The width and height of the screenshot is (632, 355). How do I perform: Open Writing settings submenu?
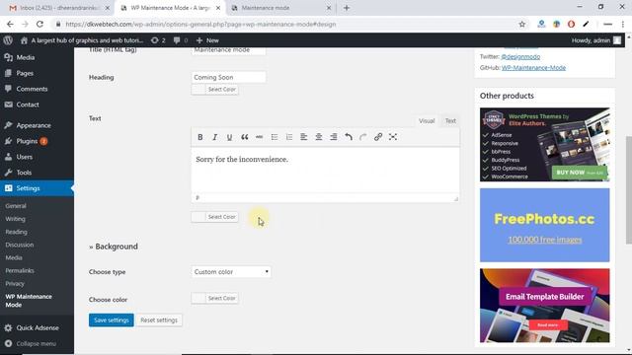[16, 219]
